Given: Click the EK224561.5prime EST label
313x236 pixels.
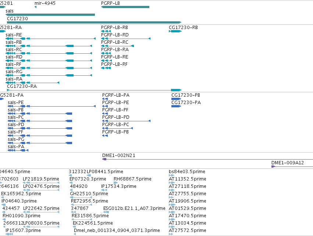Looking at the screenshot, I should point(93,223).
